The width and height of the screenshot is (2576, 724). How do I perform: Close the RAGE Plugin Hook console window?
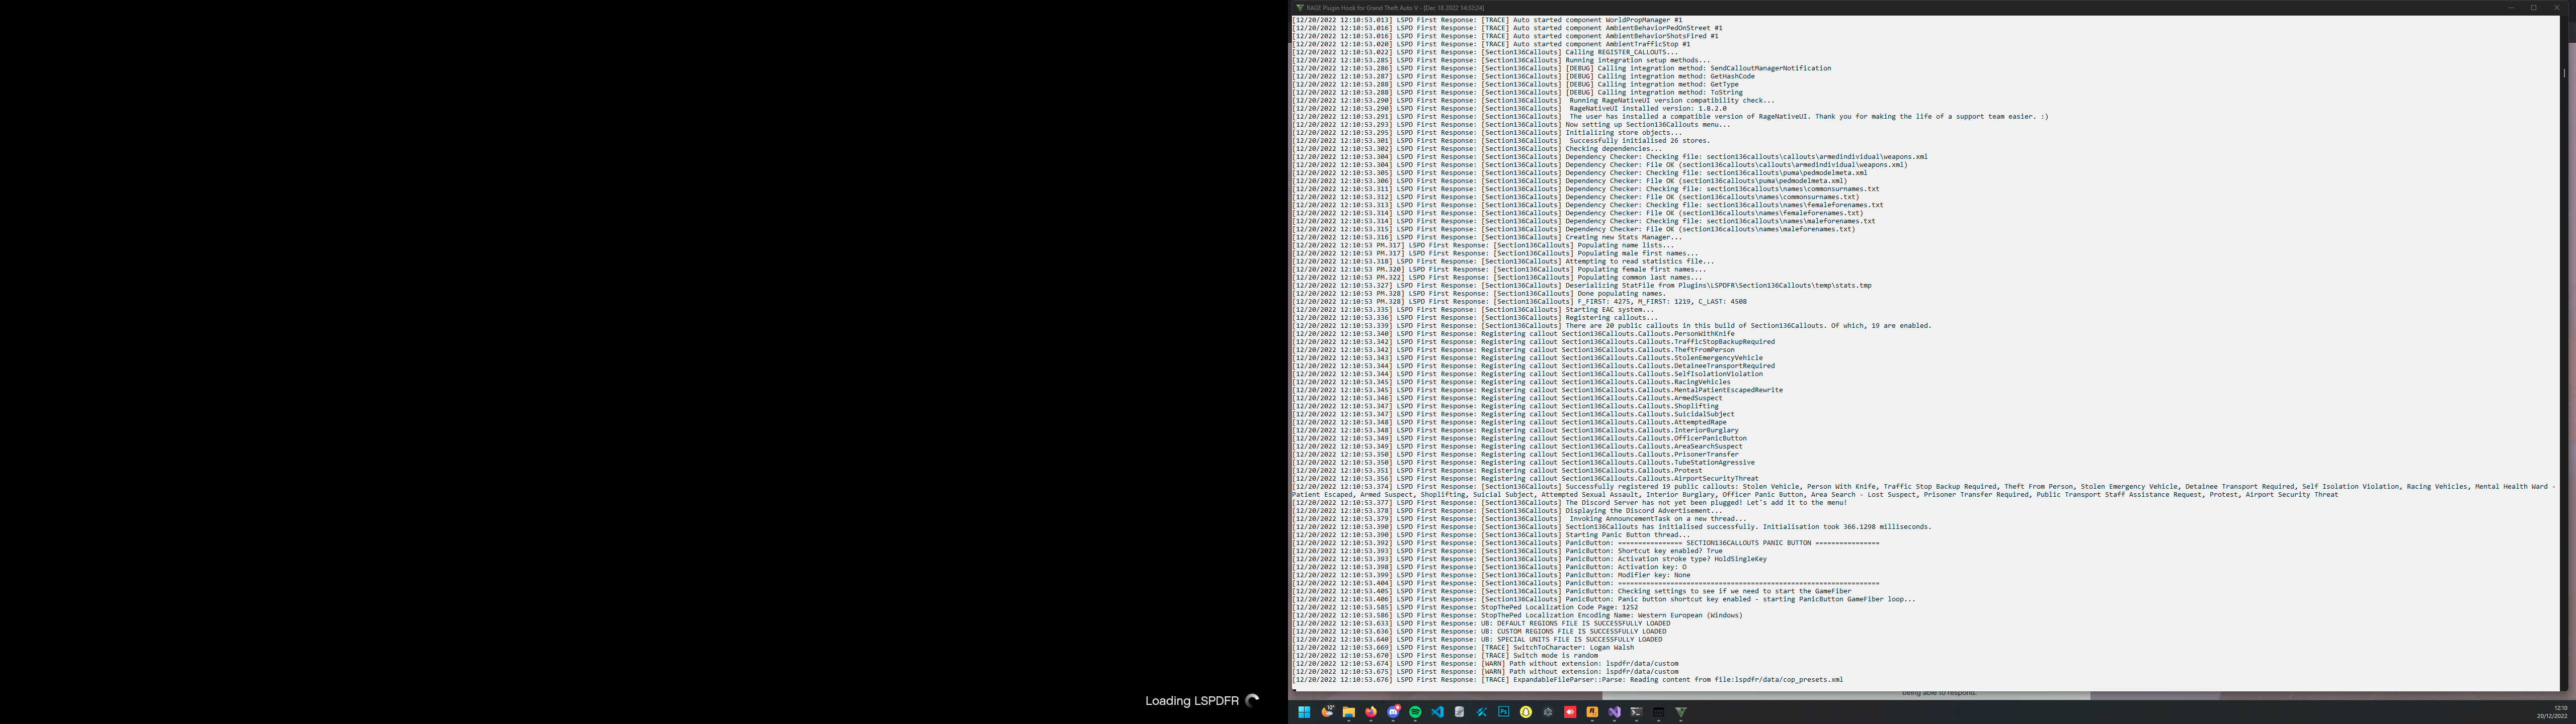[x=2557, y=7]
